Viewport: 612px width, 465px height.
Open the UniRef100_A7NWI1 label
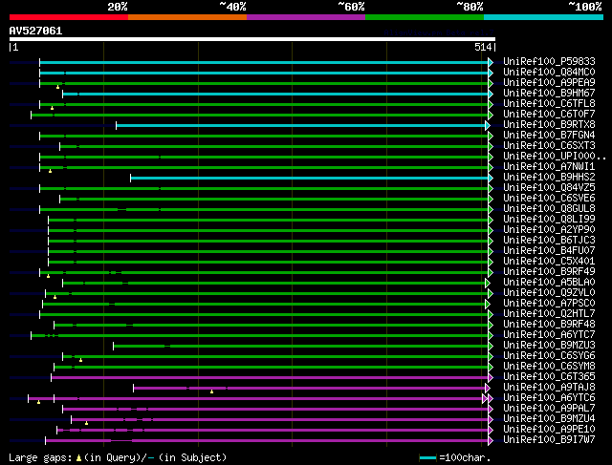549,167
